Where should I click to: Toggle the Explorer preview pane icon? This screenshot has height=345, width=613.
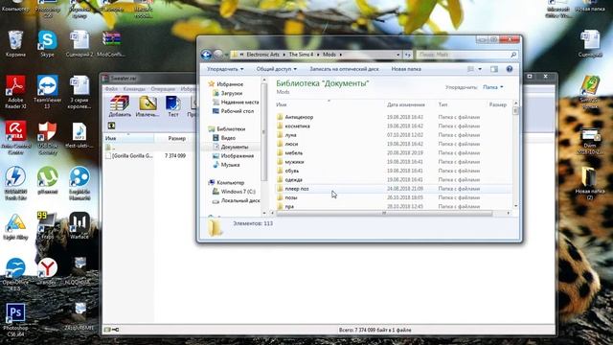(494, 69)
